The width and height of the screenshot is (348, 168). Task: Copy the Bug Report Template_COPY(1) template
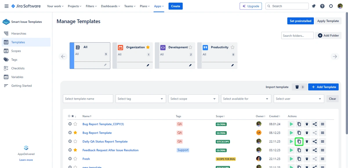(x=299, y=124)
